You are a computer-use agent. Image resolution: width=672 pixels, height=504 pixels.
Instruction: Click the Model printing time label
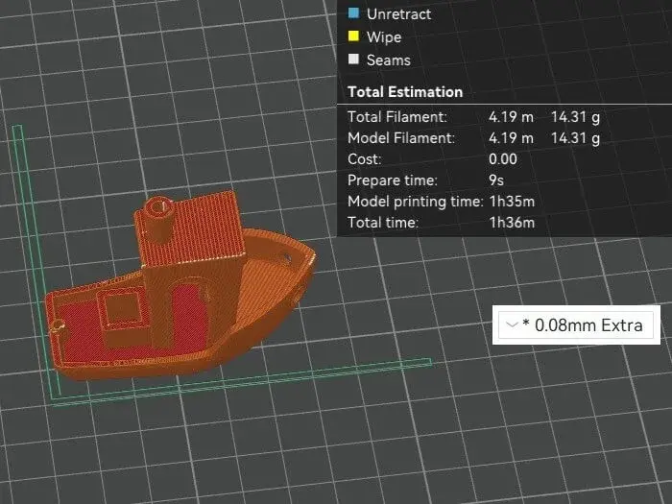(x=416, y=202)
